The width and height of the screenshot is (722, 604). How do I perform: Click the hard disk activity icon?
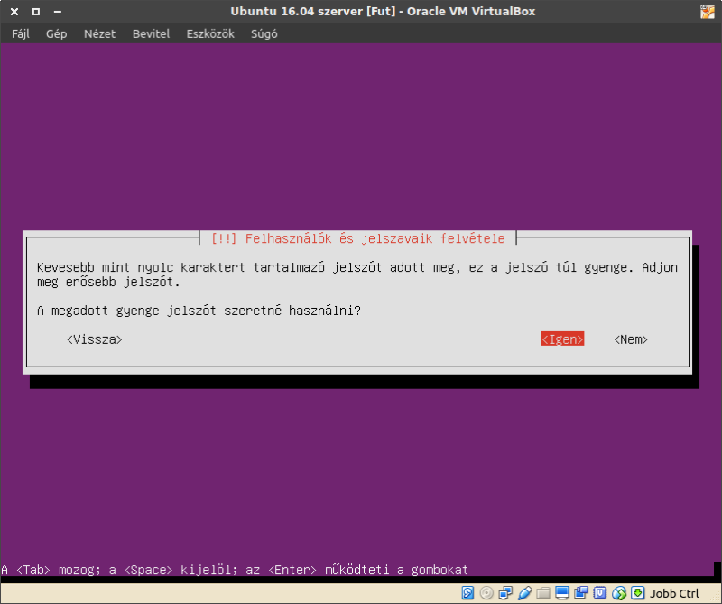pos(467,592)
